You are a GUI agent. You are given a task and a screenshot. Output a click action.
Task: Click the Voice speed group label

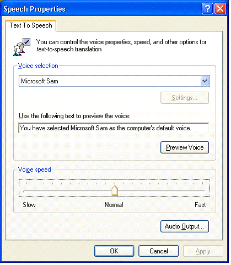point(34,169)
